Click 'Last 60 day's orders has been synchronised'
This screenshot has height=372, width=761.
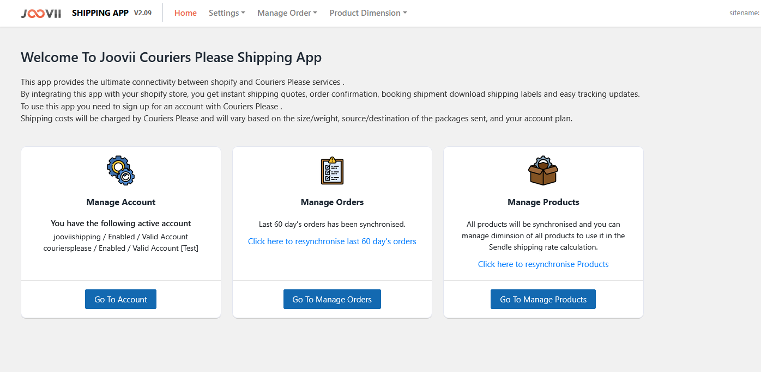pyautogui.click(x=332, y=224)
